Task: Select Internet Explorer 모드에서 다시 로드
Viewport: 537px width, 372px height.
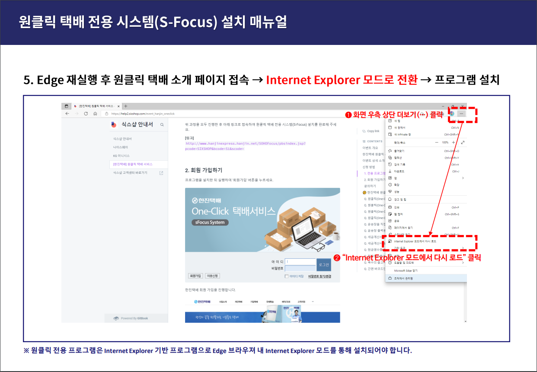Action: click(426, 241)
